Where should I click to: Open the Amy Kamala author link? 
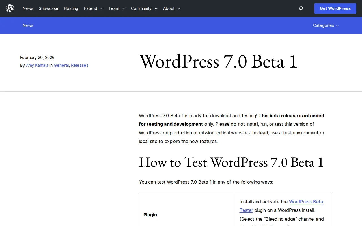pos(37,65)
